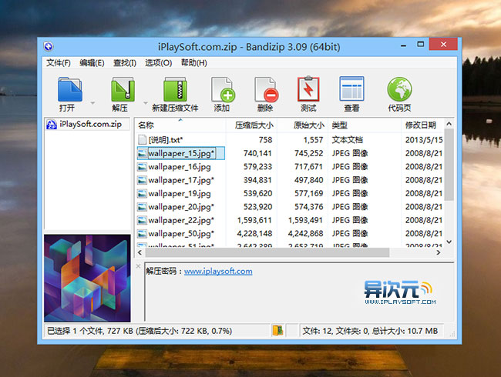The width and height of the screenshot is (501, 377).
Task: Click the original size 1,593,491 cell
Action: click(x=305, y=220)
